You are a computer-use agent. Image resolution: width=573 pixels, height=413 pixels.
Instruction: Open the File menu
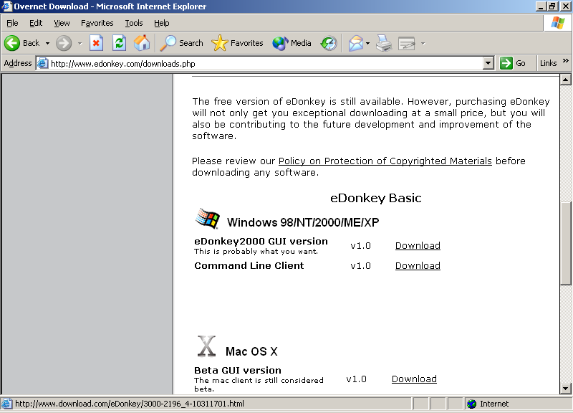(x=12, y=23)
